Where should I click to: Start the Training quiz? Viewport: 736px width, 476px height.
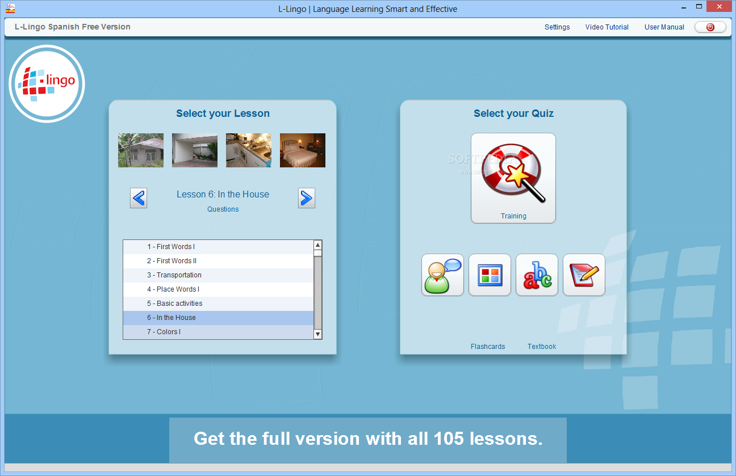(513, 178)
